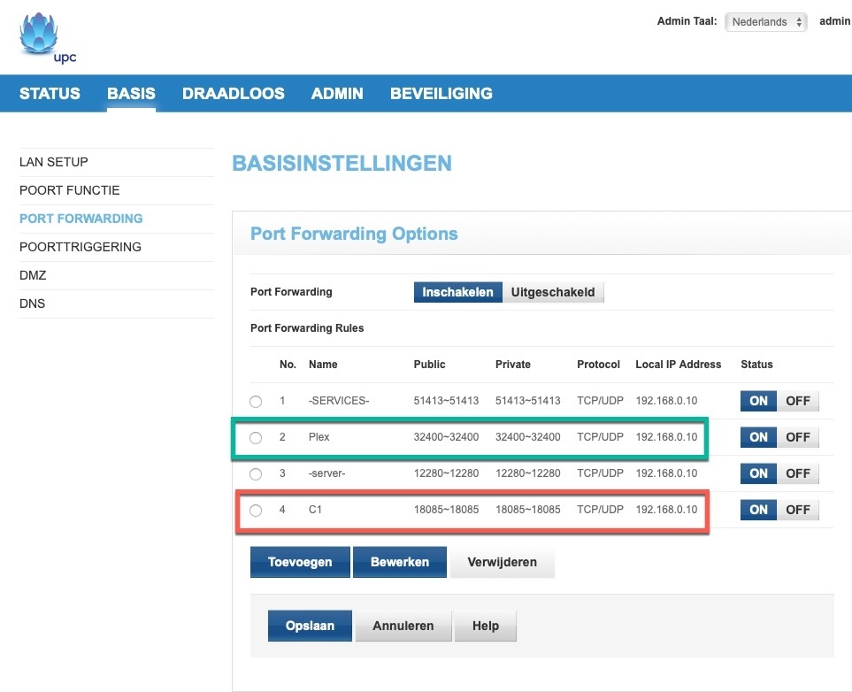Click the Verwijderen button
852x692 pixels.
coord(502,562)
